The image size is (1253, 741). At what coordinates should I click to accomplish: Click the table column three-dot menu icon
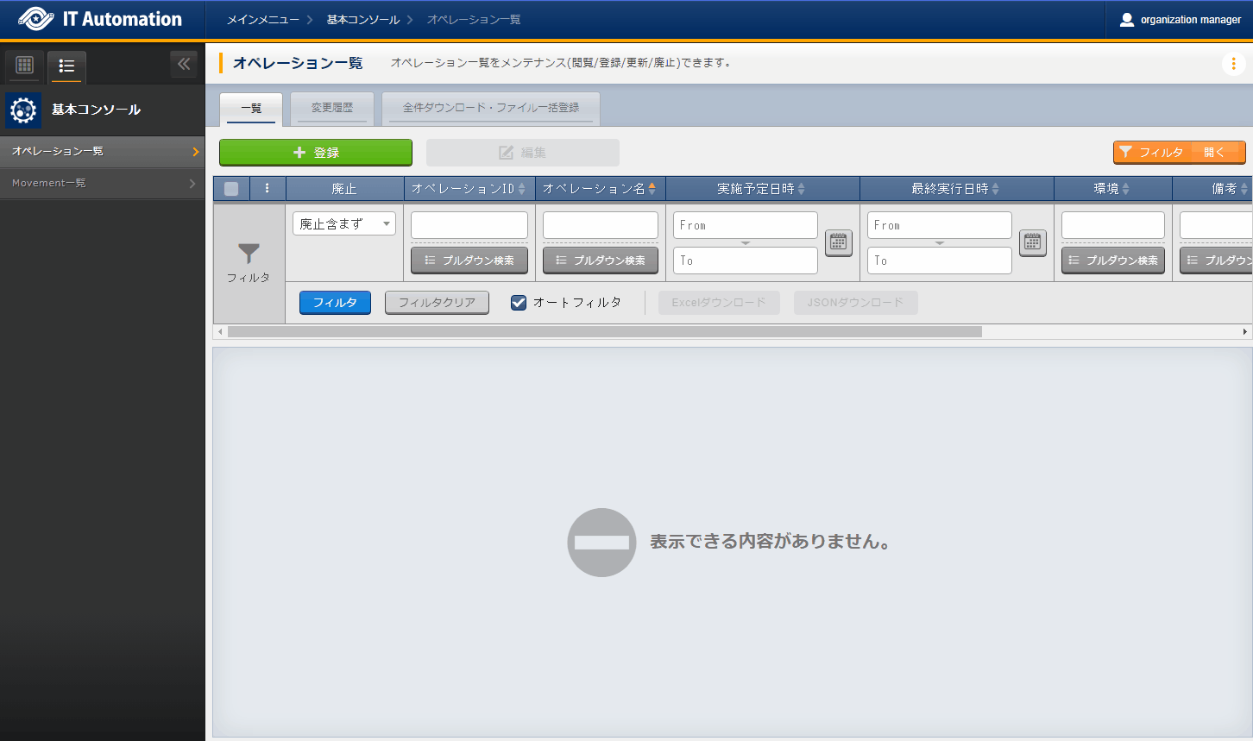click(x=268, y=188)
